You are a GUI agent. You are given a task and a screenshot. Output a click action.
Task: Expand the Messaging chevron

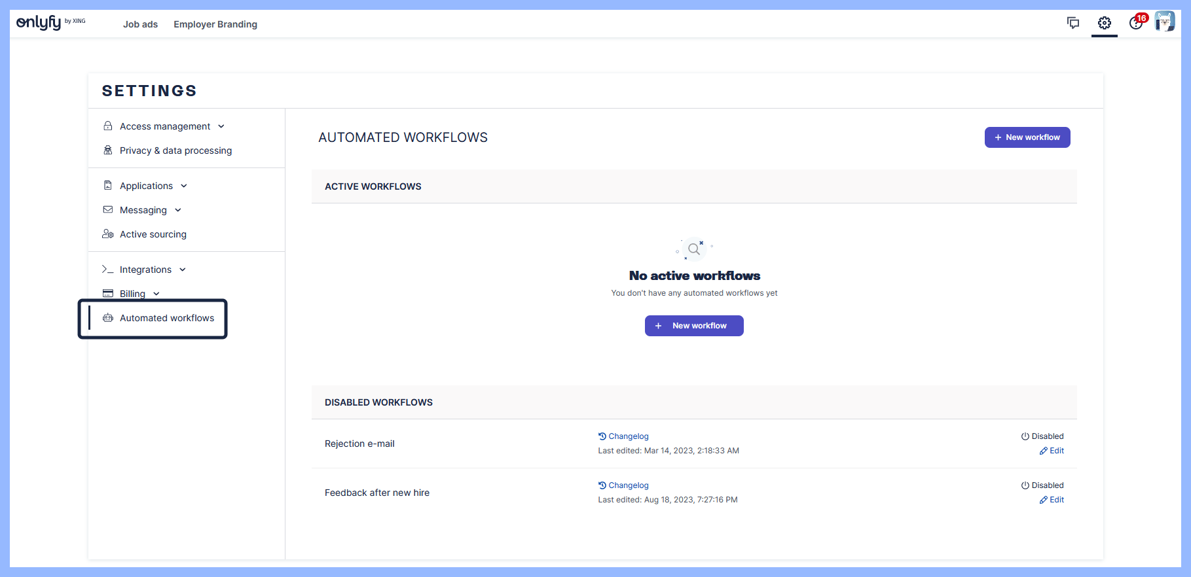[178, 210]
